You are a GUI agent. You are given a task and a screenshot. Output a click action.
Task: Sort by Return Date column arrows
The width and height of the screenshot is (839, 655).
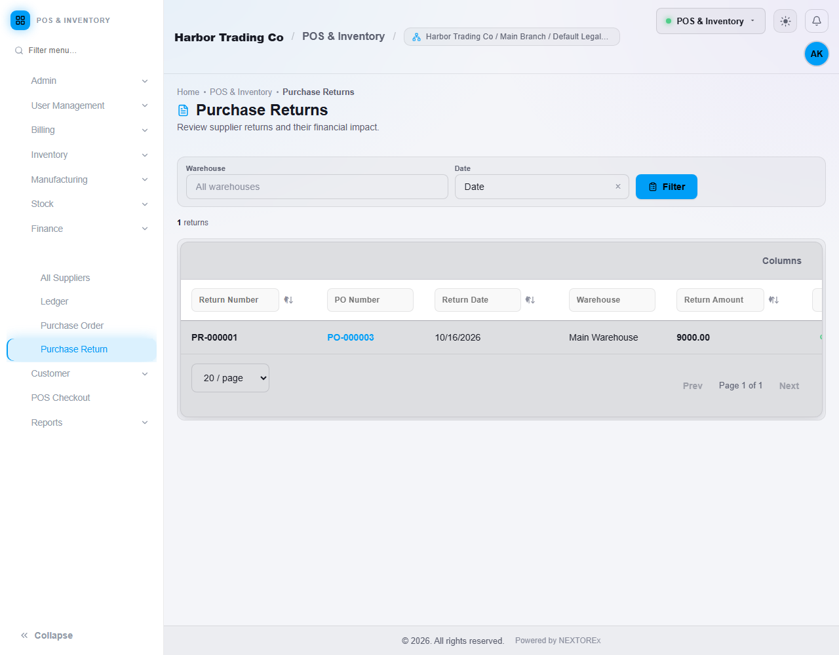click(x=530, y=300)
